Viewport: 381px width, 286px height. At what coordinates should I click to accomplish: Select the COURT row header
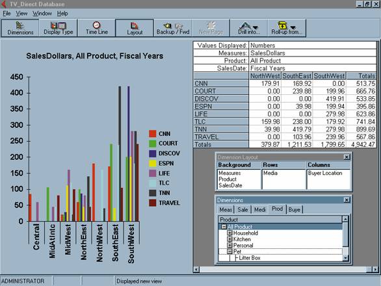coord(221,91)
